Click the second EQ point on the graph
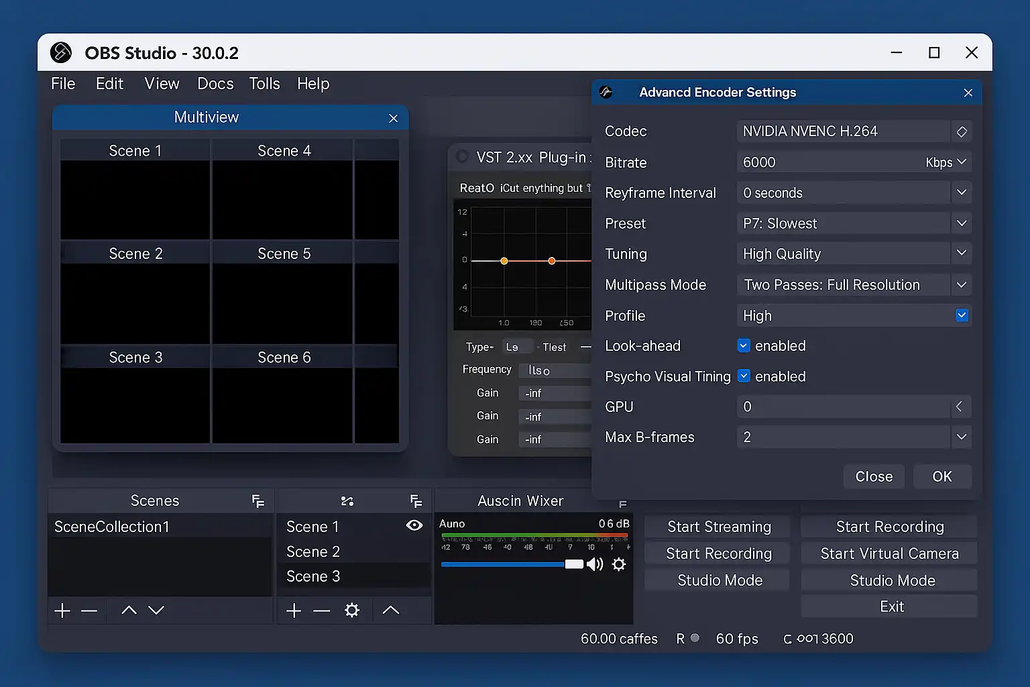 click(552, 261)
